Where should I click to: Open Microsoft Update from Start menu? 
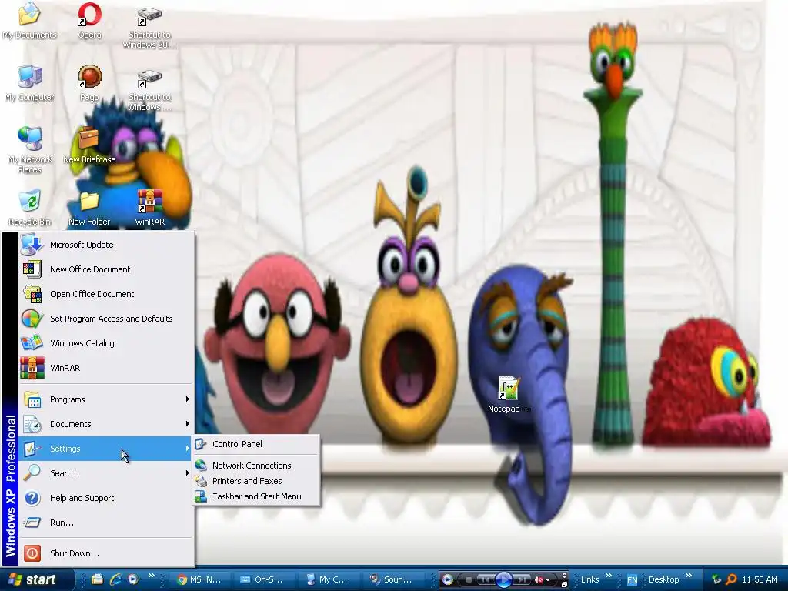(x=106, y=245)
